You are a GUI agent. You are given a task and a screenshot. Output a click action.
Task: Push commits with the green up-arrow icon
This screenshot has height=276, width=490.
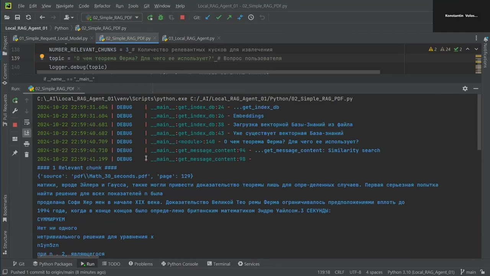(x=229, y=17)
